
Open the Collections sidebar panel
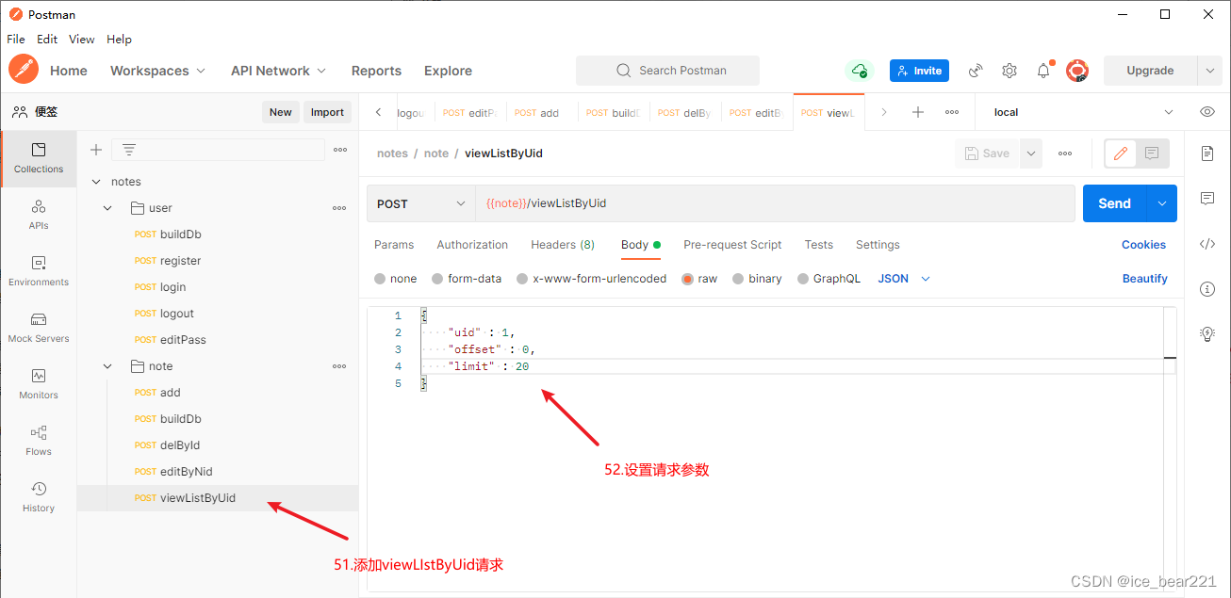tap(39, 158)
